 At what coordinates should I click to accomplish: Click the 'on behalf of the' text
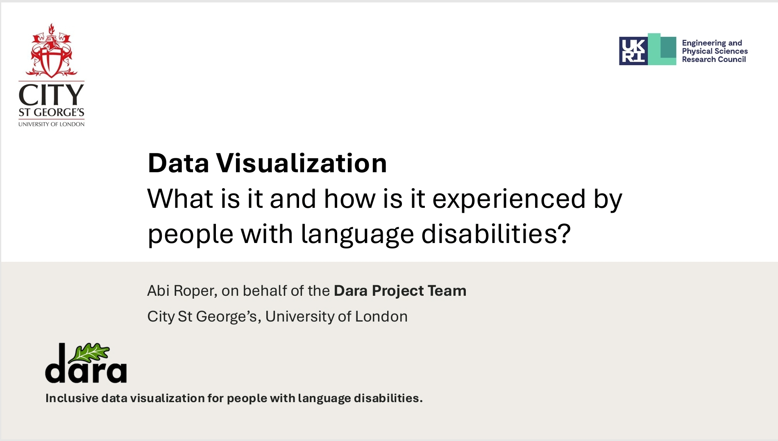275,291
